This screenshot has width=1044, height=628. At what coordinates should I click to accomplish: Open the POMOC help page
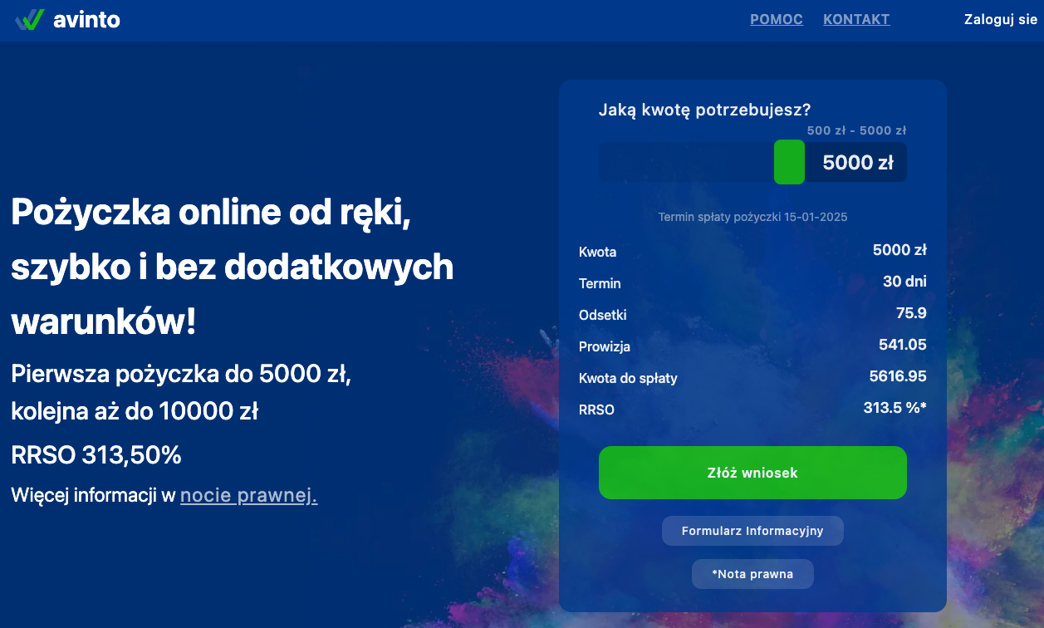point(777,19)
